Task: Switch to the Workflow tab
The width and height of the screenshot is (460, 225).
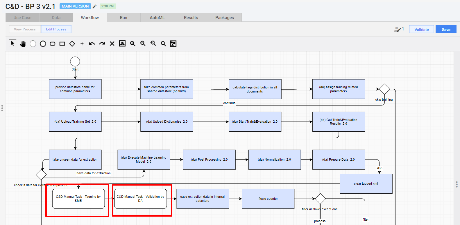Action: click(90, 18)
